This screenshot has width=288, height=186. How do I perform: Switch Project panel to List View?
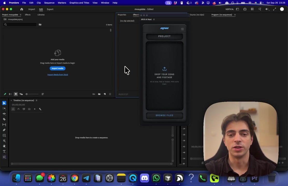point(10,94)
